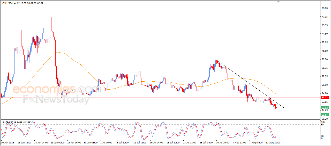Click the 10 Jun 2025 date label
Image resolution: width=331 pixels, height=146 pixels.
[7, 142]
